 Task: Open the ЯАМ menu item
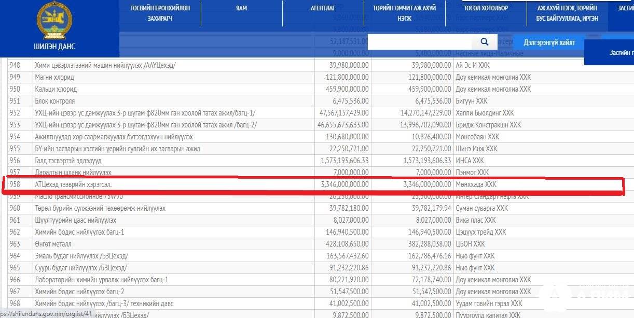point(241,8)
